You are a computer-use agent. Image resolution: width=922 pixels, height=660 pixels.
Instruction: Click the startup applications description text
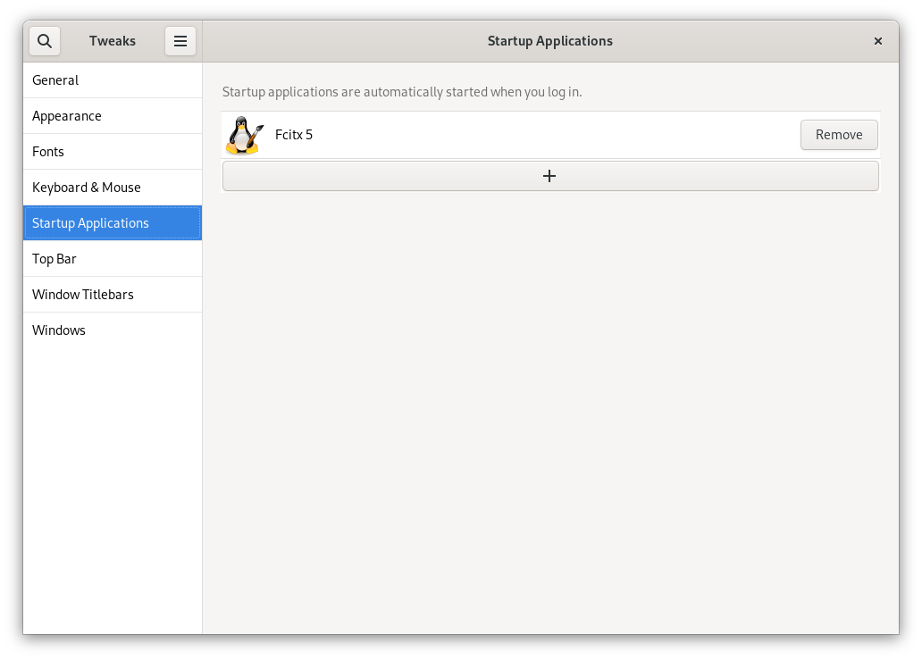402,92
